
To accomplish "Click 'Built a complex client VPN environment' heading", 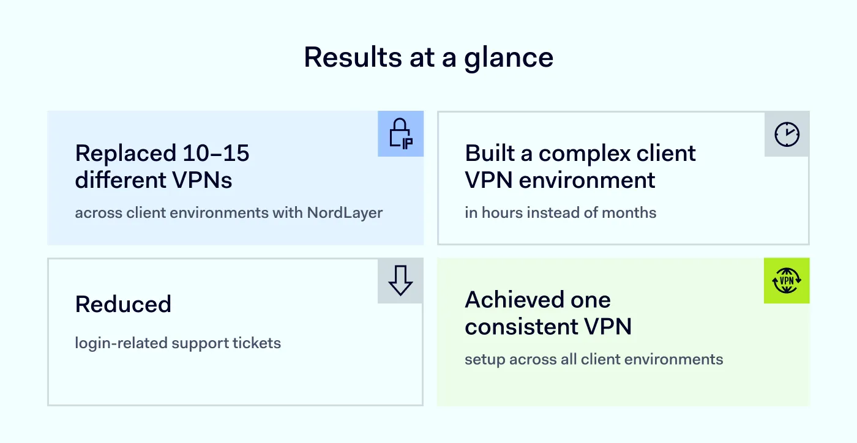I will pos(580,166).
